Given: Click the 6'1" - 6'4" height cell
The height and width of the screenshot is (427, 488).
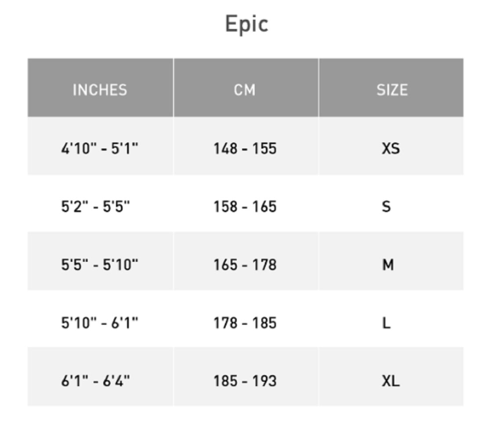Looking at the screenshot, I should (95, 380).
